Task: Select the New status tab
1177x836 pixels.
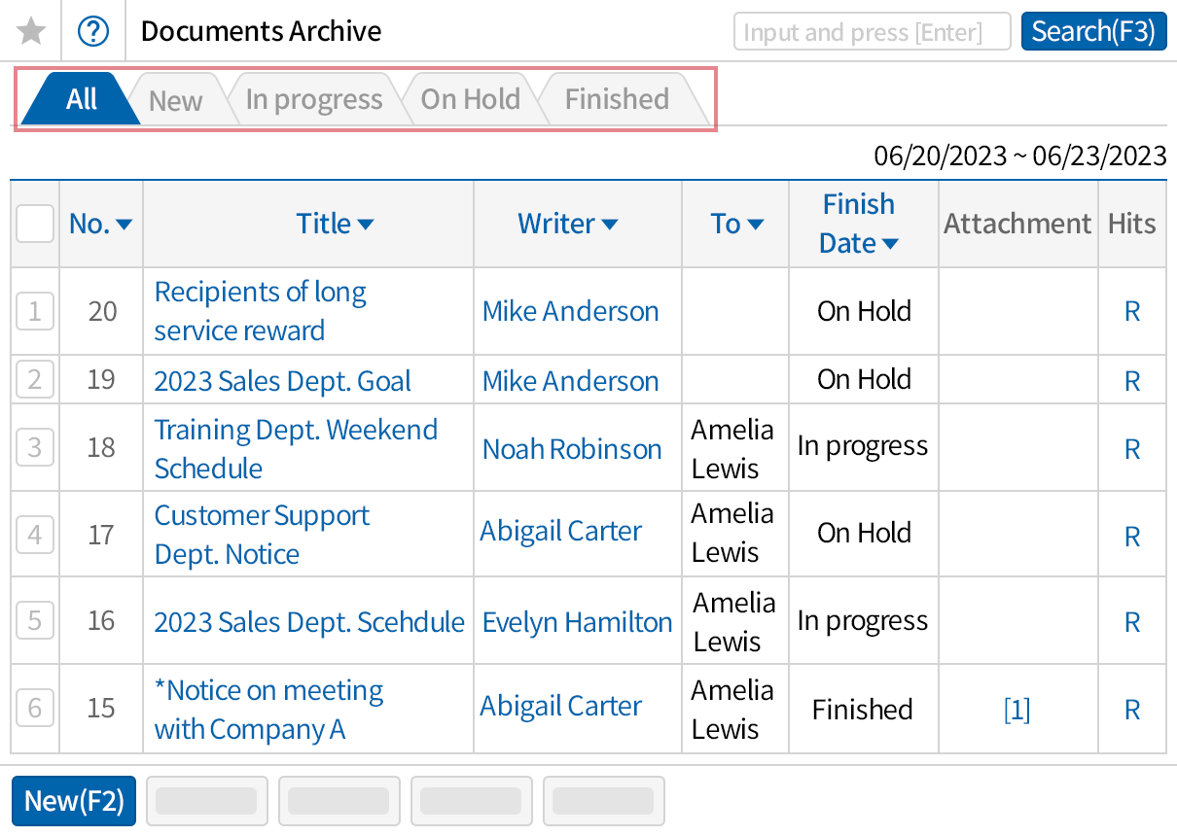Action: click(174, 98)
